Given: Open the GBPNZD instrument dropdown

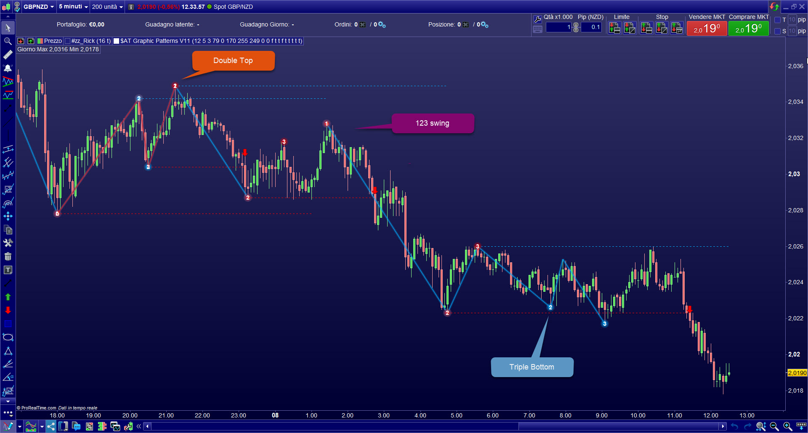Looking at the screenshot, I should tap(38, 7).
